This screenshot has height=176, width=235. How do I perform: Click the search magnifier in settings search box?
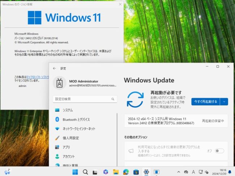[113, 99]
